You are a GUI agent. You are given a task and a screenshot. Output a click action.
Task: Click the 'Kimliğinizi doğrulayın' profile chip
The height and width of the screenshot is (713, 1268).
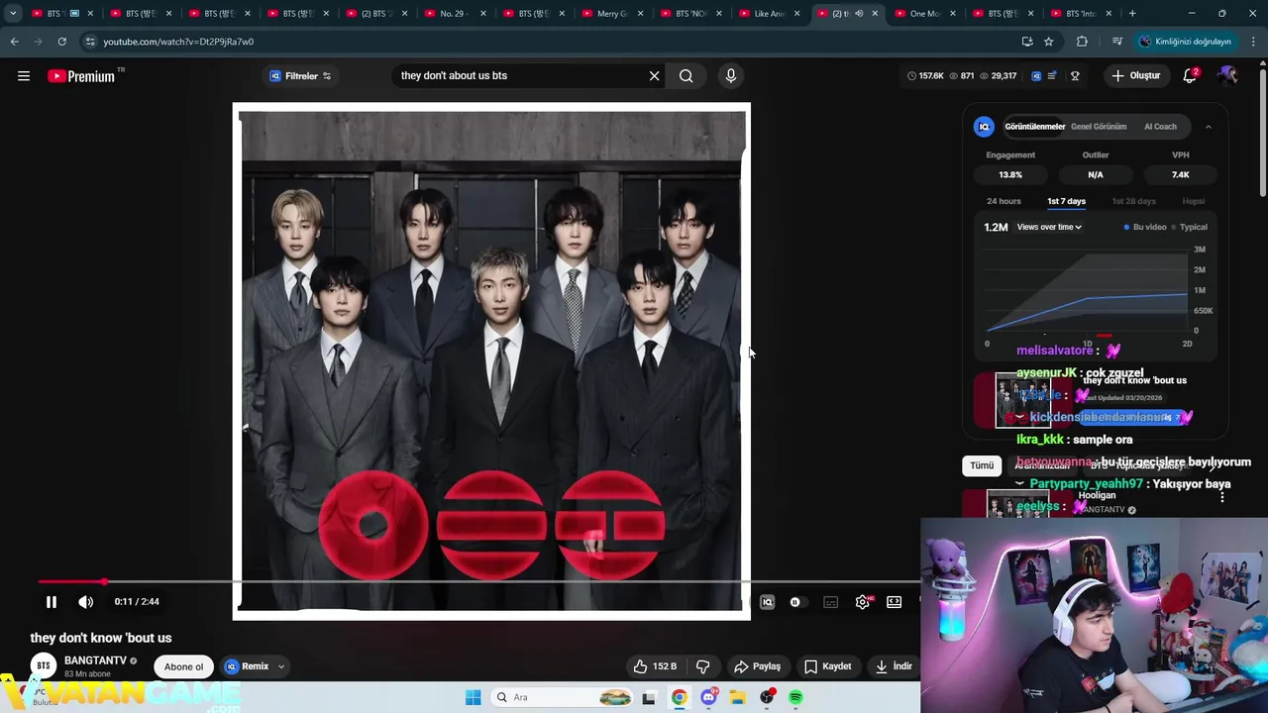[x=1186, y=42]
